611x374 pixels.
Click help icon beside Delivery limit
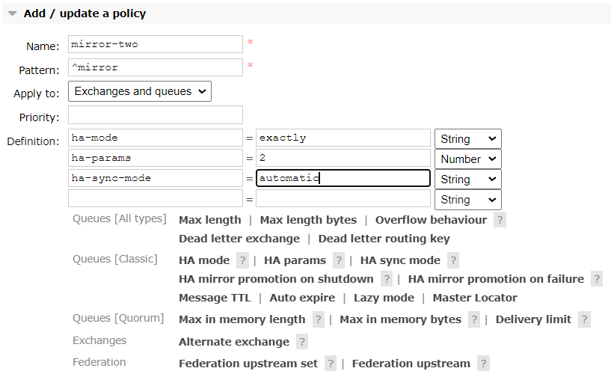coord(584,319)
